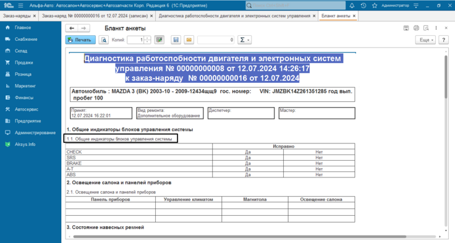Open Склад section in sidebar

(x=21, y=51)
